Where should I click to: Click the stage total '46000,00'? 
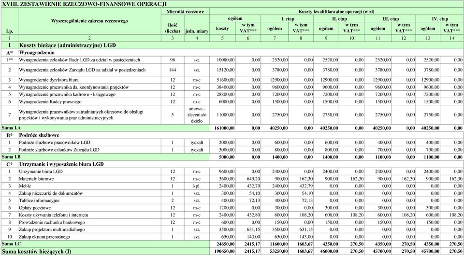[329, 251]
